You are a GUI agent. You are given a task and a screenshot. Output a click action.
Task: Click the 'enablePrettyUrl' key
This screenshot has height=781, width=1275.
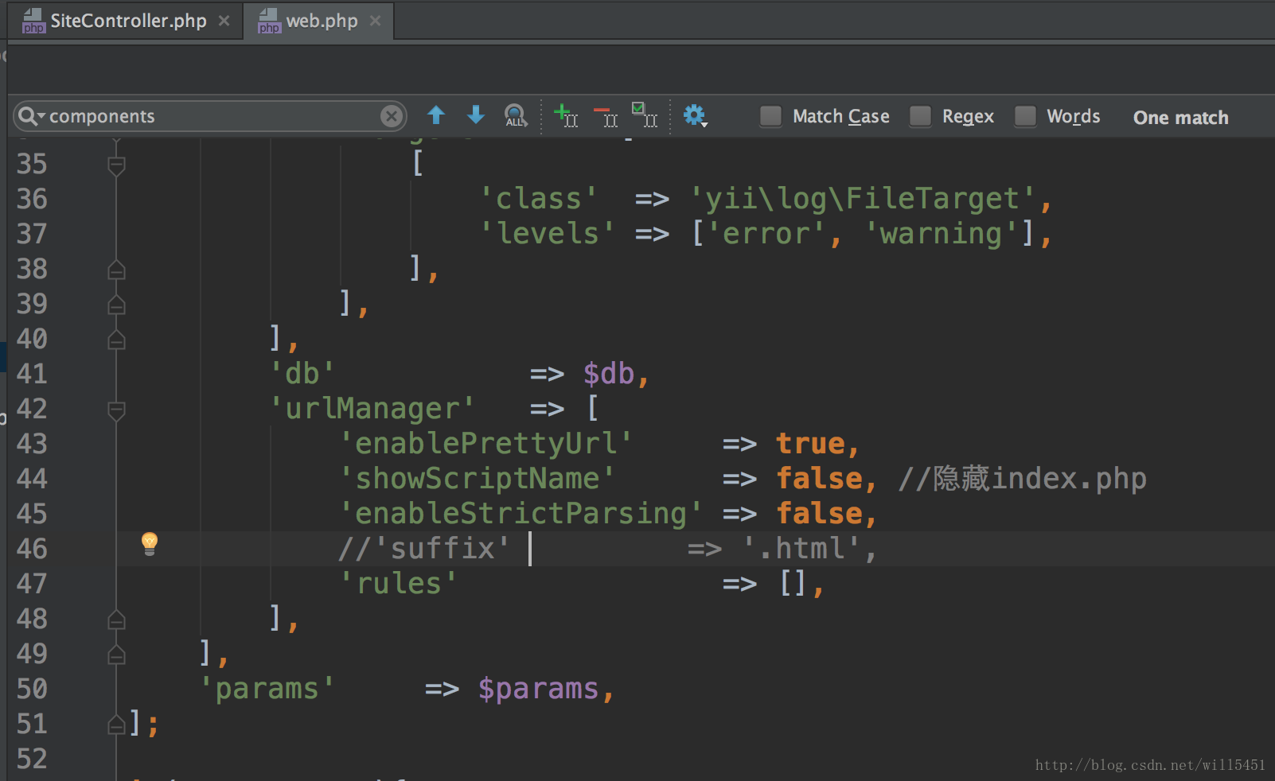click(485, 444)
